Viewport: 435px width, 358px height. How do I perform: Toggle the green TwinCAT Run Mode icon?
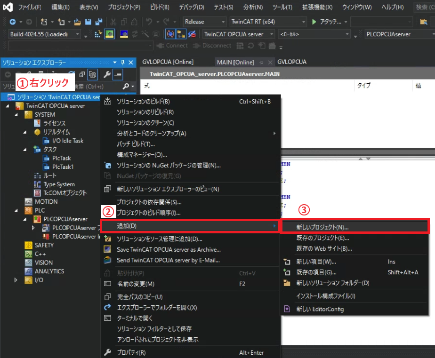[x=110, y=34]
